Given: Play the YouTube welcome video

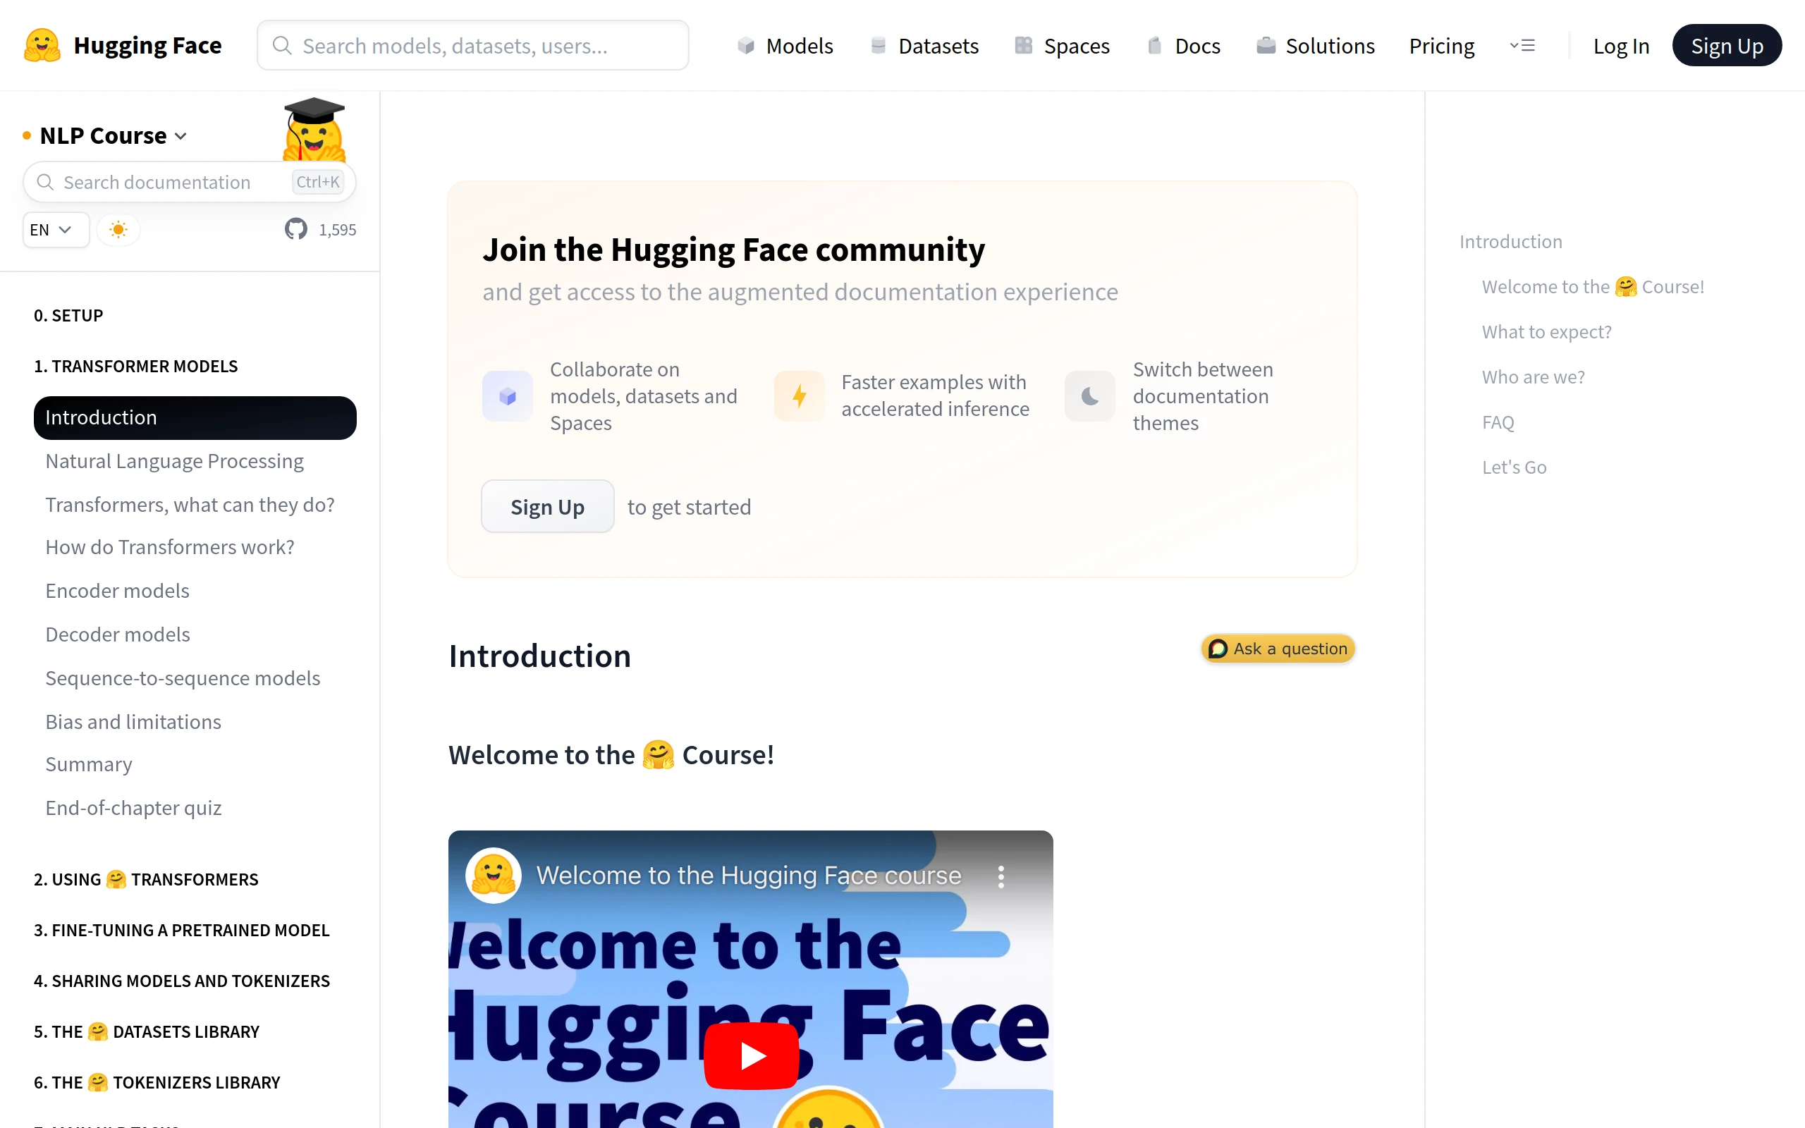Looking at the screenshot, I should (751, 1055).
